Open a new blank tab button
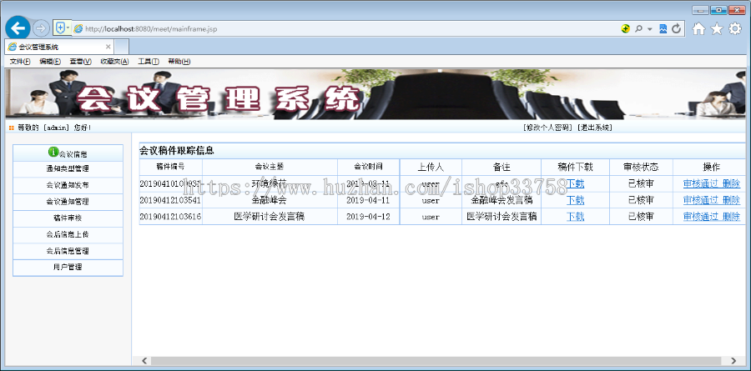The width and height of the screenshot is (751, 371). (122, 47)
